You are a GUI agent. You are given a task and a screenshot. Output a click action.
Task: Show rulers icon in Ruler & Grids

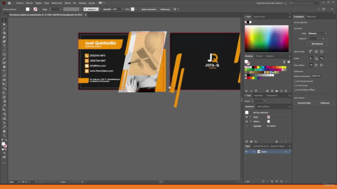coord(311,51)
